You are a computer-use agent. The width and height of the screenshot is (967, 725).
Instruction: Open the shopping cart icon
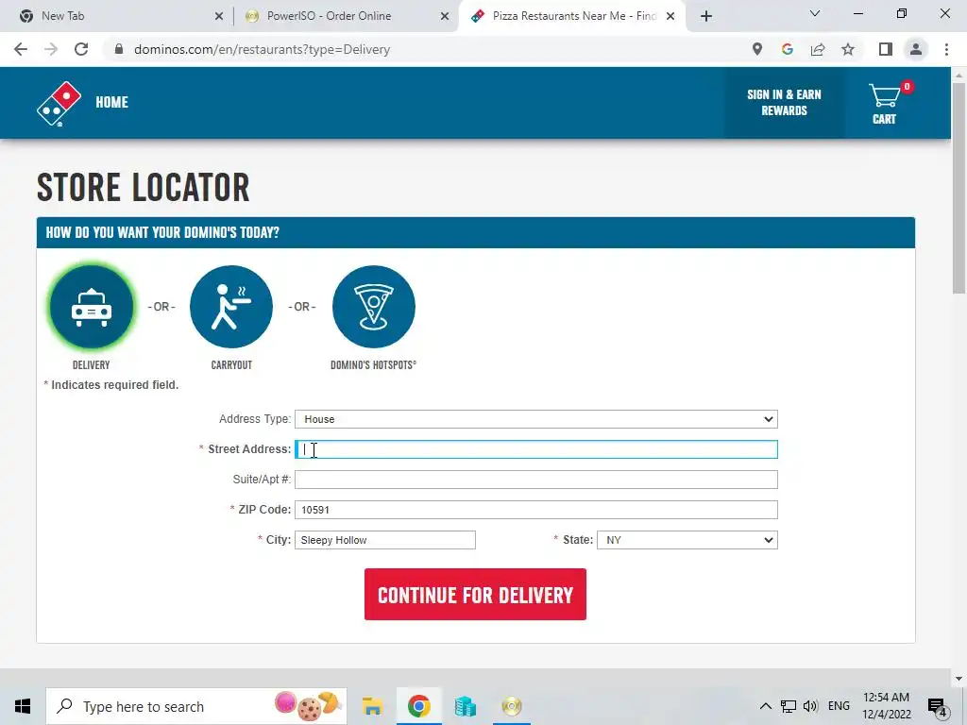click(884, 95)
